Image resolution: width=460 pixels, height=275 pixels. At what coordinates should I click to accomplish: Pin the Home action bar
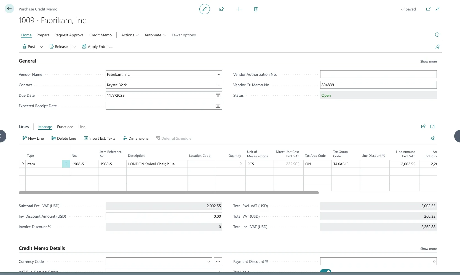coord(437,47)
